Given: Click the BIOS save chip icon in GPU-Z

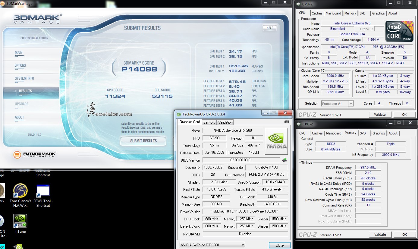Looking at the screenshot, I should click(x=284, y=160).
